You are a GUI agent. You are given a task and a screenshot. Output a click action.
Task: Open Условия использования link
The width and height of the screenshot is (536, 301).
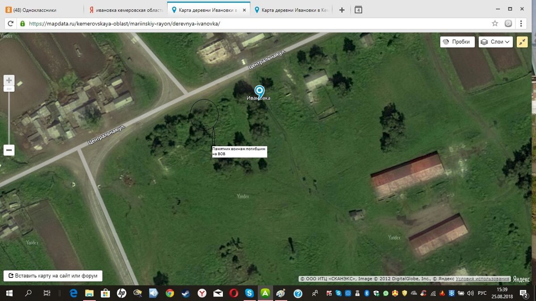pos(482,279)
